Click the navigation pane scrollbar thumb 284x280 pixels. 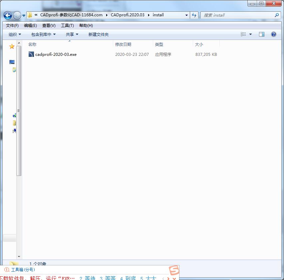(x=19, y=111)
